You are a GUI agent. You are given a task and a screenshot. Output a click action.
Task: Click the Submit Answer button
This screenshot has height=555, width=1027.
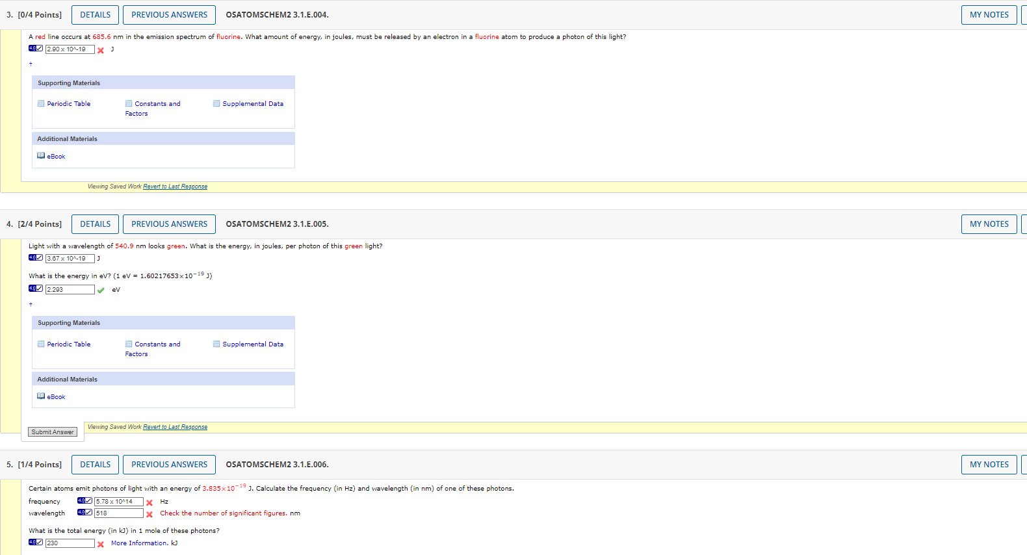(53, 432)
